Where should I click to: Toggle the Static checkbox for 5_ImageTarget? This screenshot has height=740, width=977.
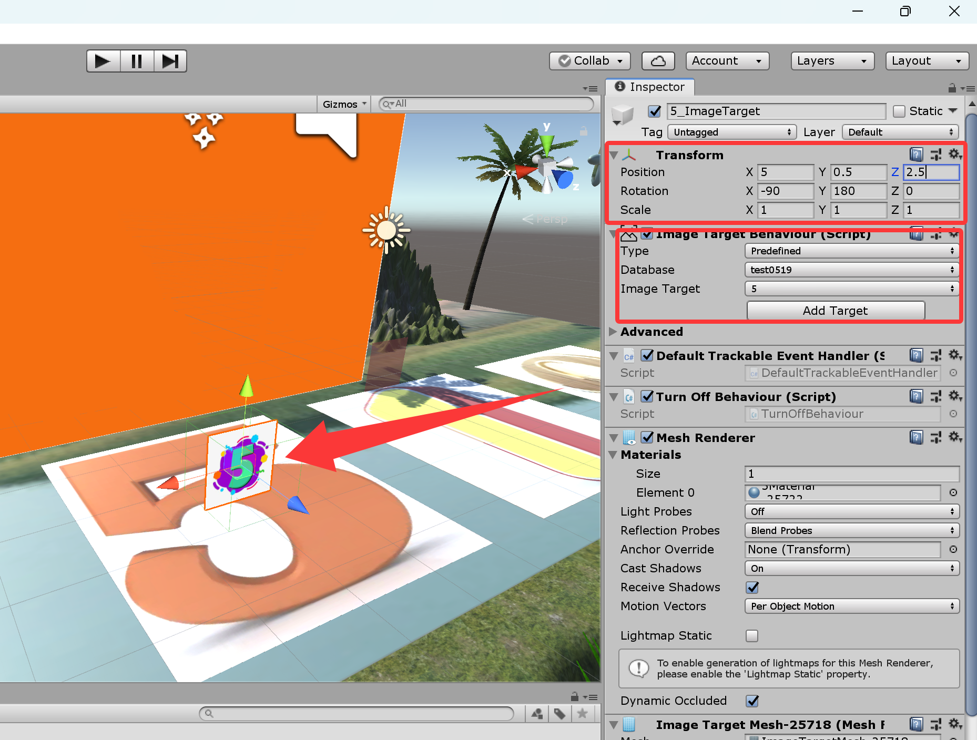900,111
